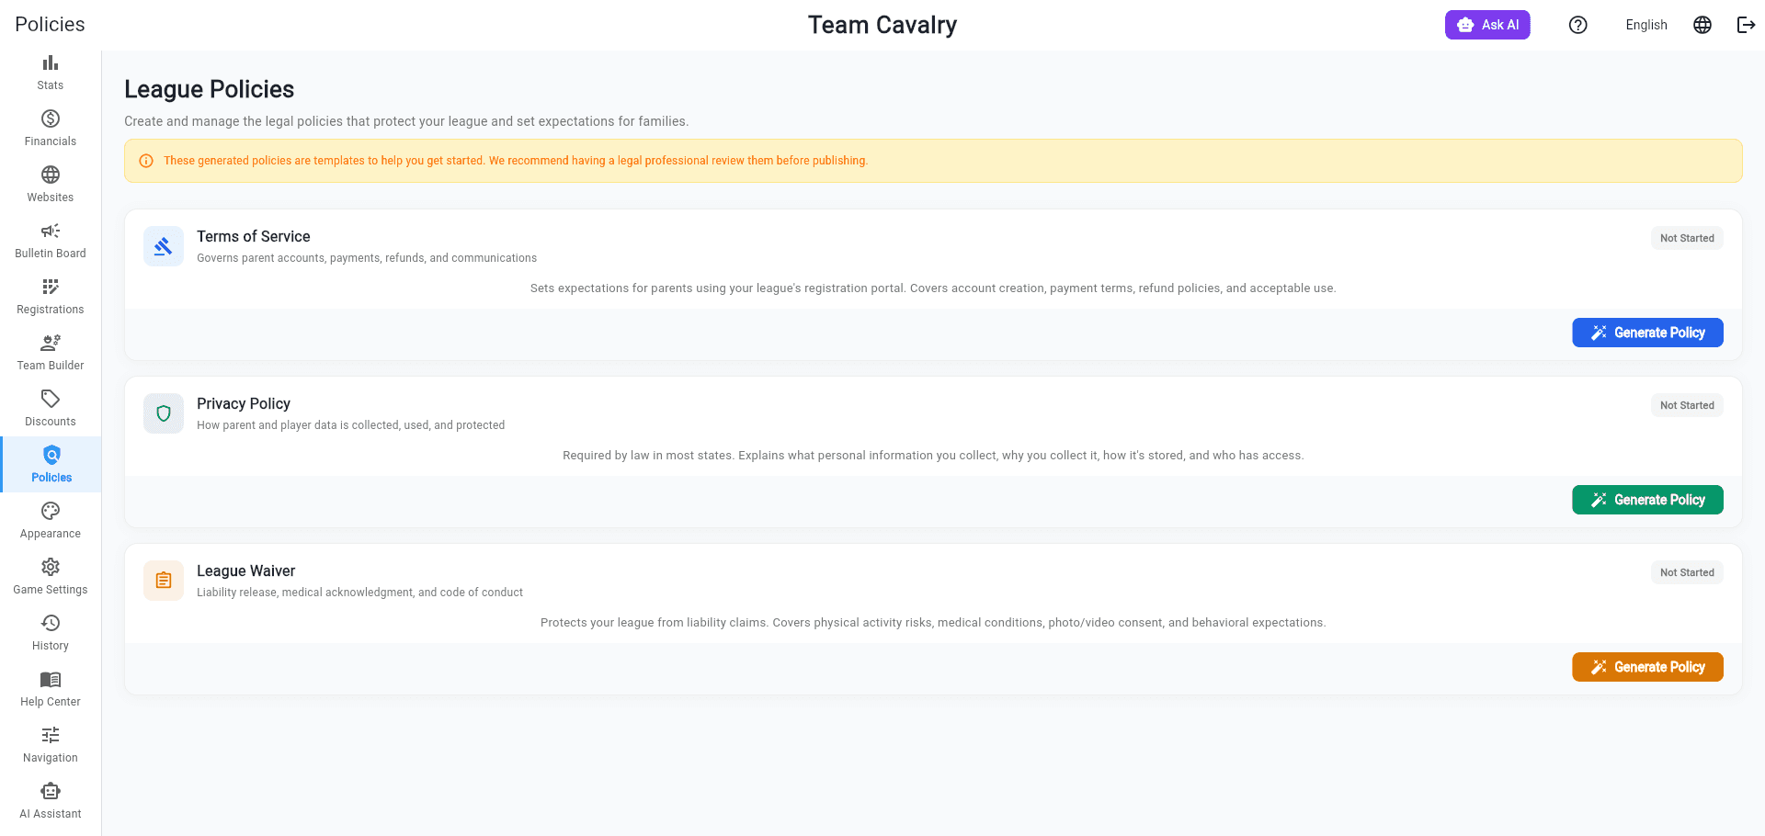Click the 'League Waiver' heading
This screenshot has width=1765, height=836.
(x=246, y=571)
